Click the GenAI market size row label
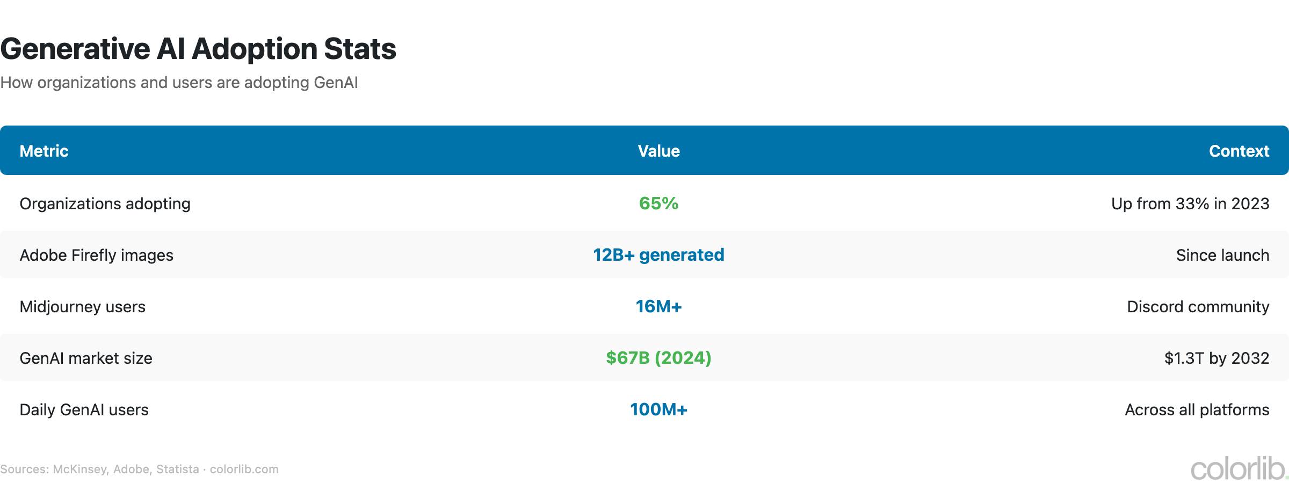Screen dimensions: 1289x499 [x=86, y=358]
